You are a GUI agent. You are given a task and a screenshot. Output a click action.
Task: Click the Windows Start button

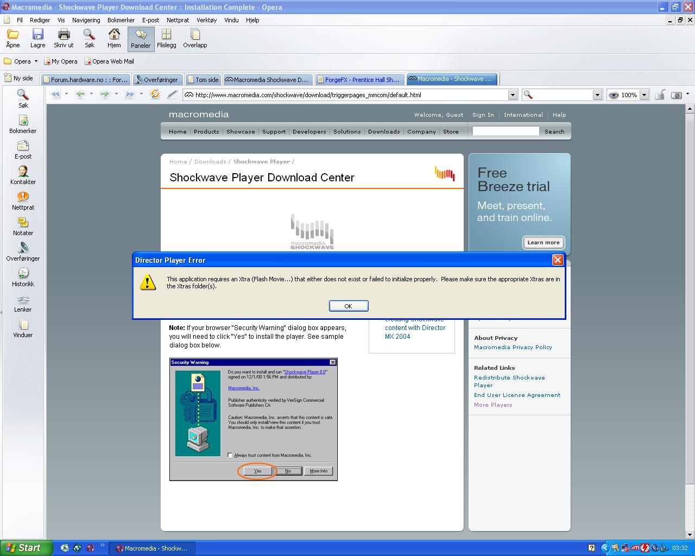(x=27, y=548)
